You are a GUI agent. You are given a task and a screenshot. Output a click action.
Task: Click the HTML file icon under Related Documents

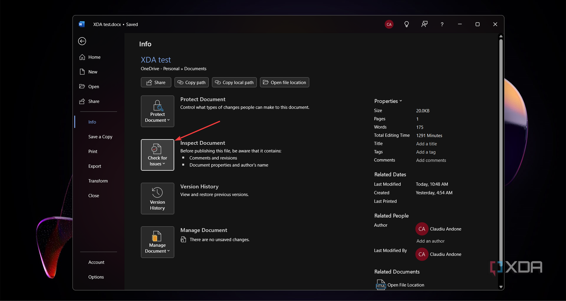[381, 285]
